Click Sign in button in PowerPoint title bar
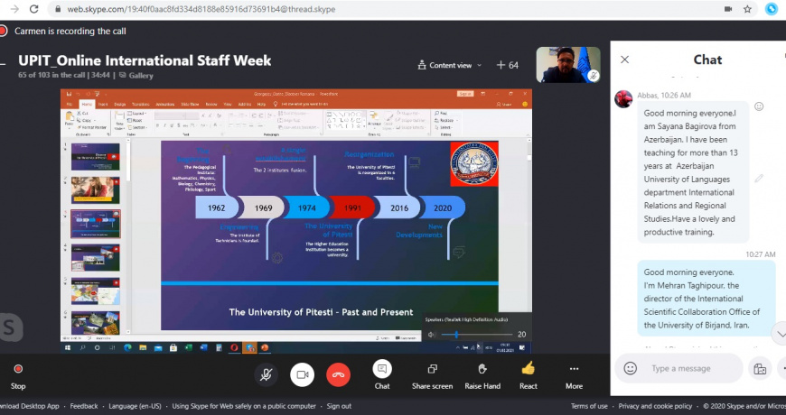Image resolution: width=786 pixels, height=415 pixels. (x=464, y=94)
